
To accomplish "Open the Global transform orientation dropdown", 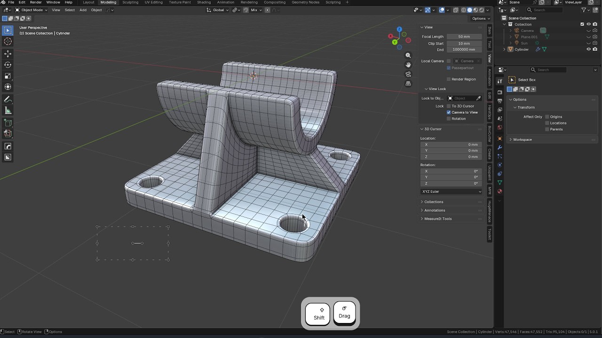I will click(218, 10).
